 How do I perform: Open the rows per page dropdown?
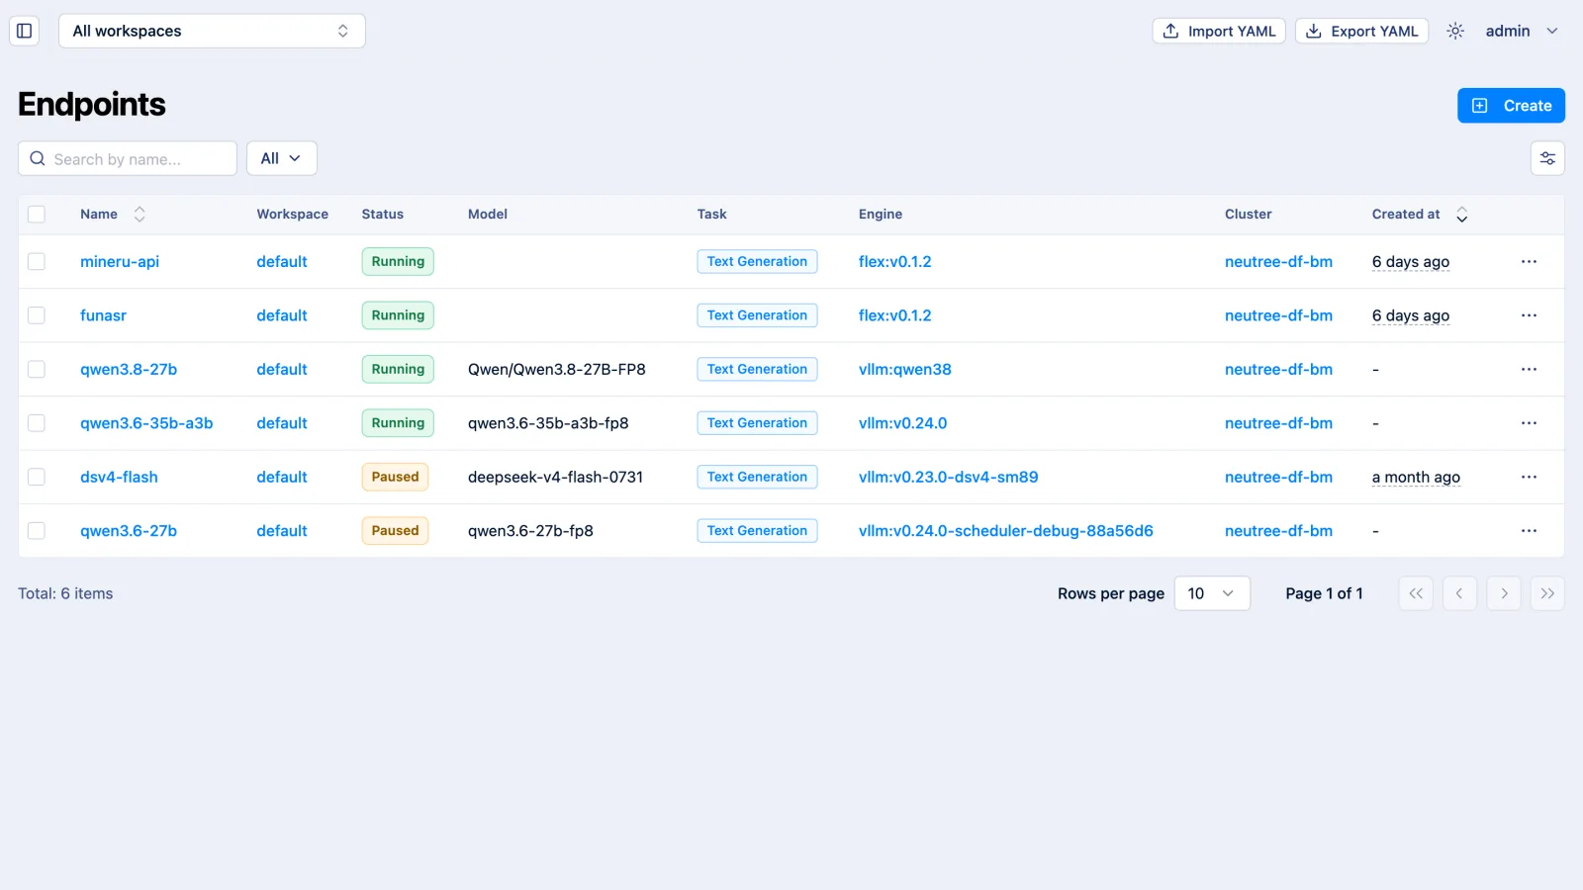(1212, 593)
